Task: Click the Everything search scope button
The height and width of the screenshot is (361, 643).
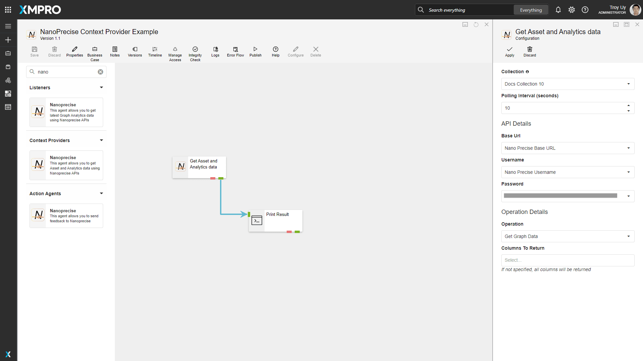Action: 531,10
